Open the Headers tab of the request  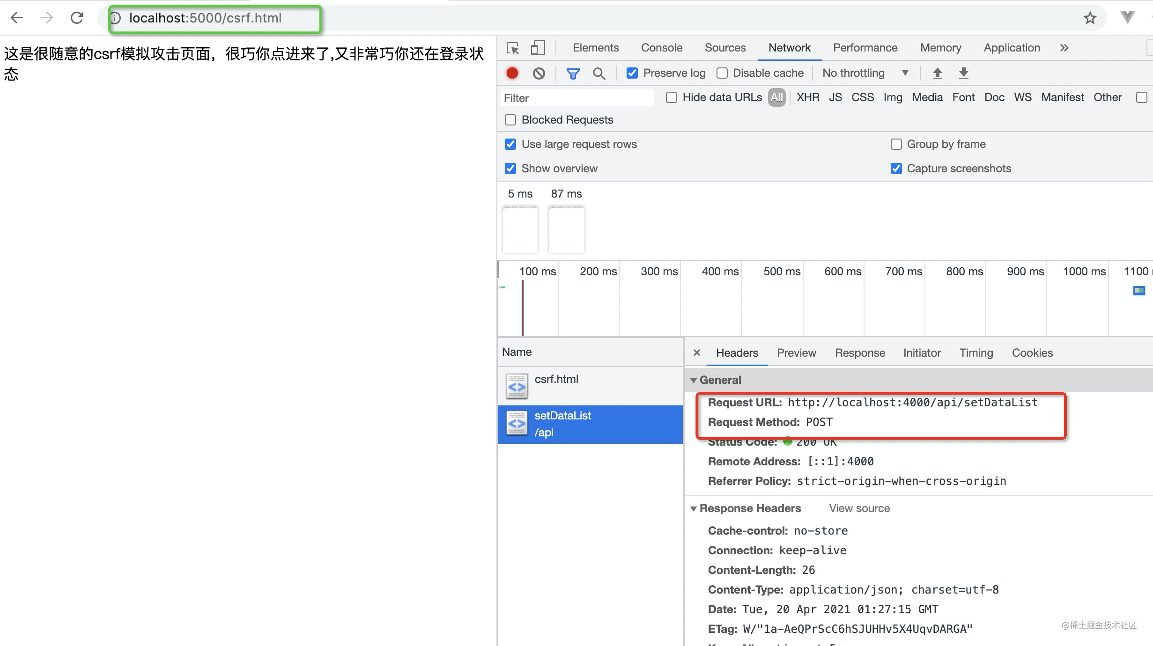click(737, 353)
